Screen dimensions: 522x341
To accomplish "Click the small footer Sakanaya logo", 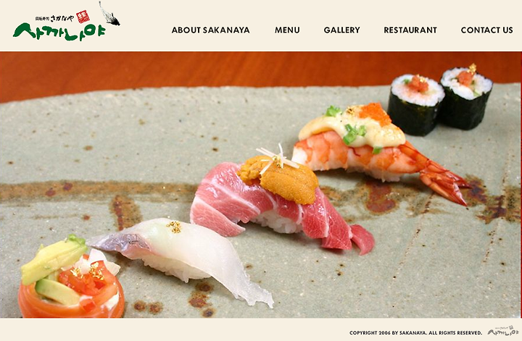I will (502, 331).
